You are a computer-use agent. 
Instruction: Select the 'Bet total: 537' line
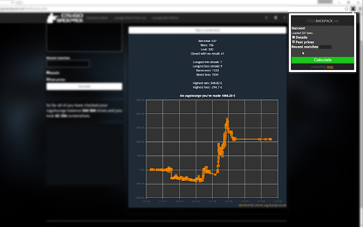[x=207, y=41]
